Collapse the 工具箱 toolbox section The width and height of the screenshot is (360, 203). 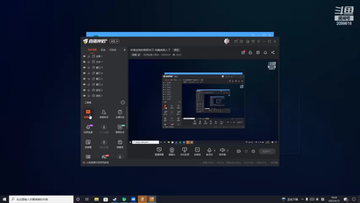click(x=123, y=102)
